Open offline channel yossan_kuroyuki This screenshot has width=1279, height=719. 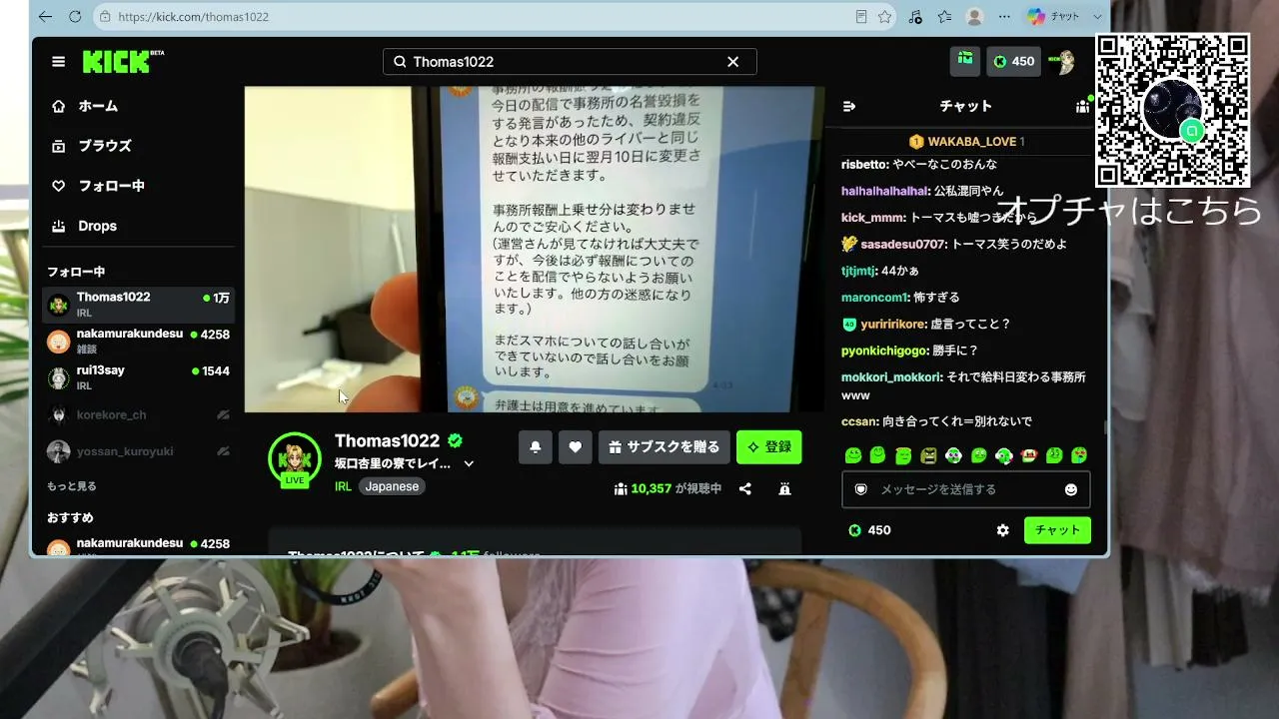click(x=139, y=451)
